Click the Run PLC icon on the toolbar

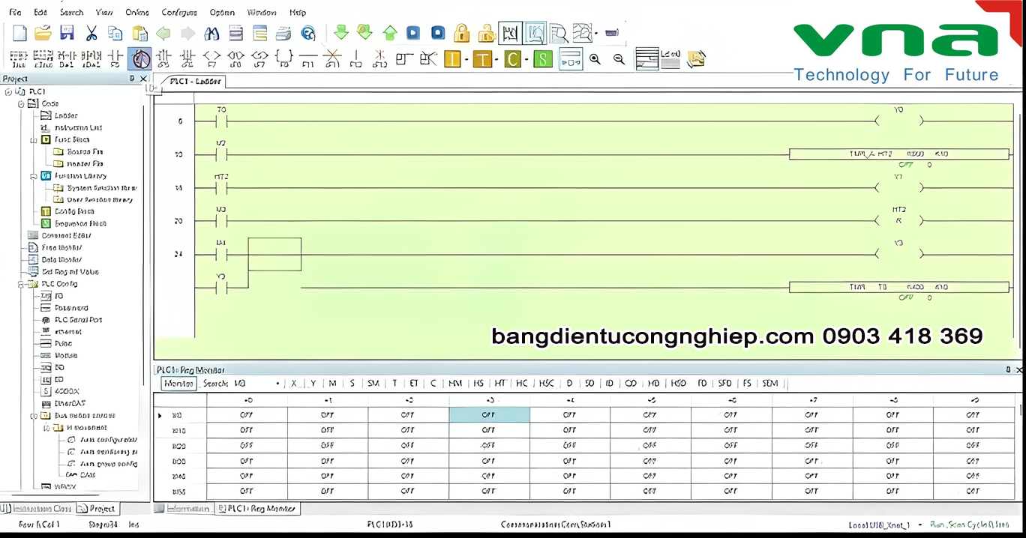pos(413,33)
